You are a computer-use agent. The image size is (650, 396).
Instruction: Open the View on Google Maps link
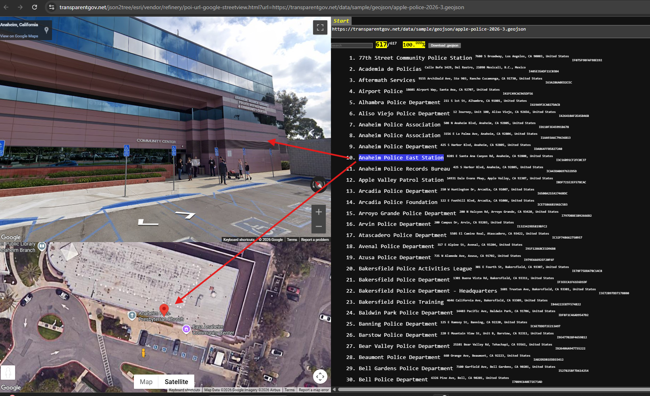coord(19,36)
